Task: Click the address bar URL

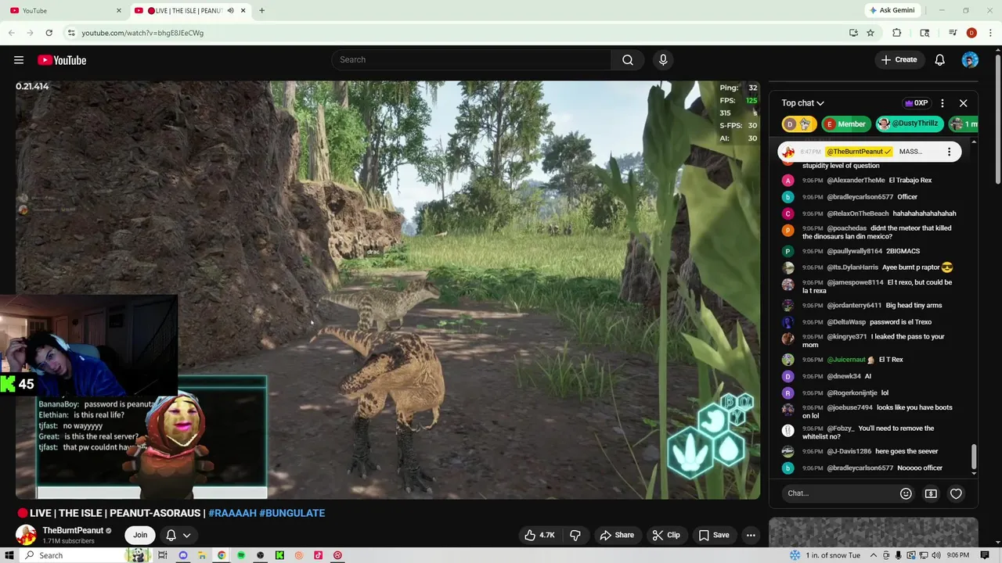Action: [x=142, y=33]
